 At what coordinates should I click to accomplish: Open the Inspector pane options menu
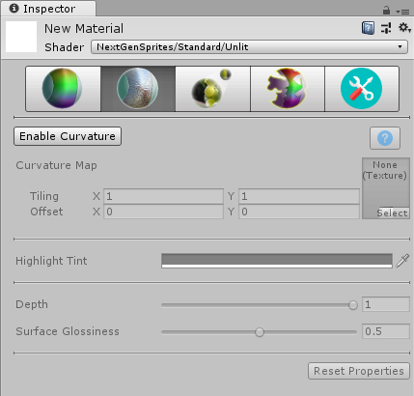click(x=402, y=12)
